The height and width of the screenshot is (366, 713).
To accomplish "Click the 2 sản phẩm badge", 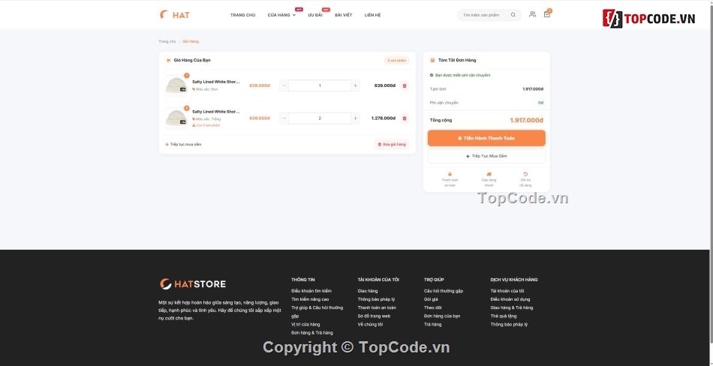I will pyautogui.click(x=396, y=60).
